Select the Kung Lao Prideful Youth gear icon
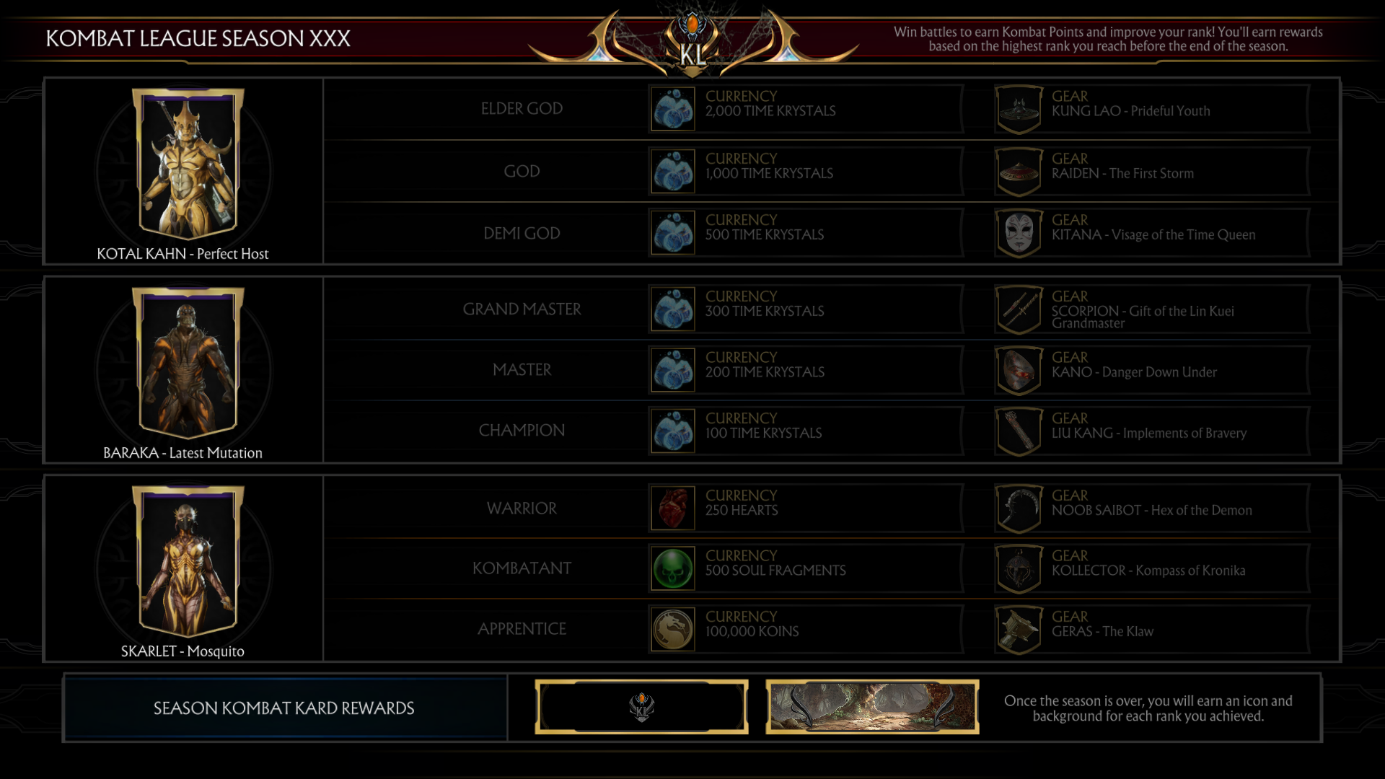This screenshot has height=779, width=1385. point(1019,110)
